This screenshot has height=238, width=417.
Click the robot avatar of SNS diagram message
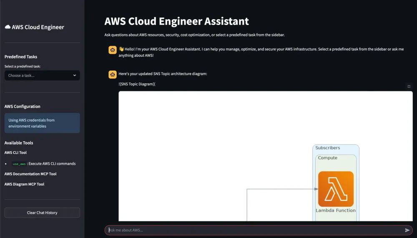click(113, 75)
